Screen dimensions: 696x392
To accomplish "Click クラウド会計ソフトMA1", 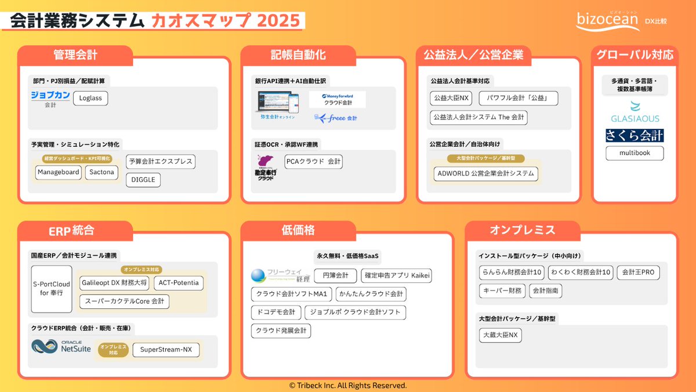I will point(291,294).
